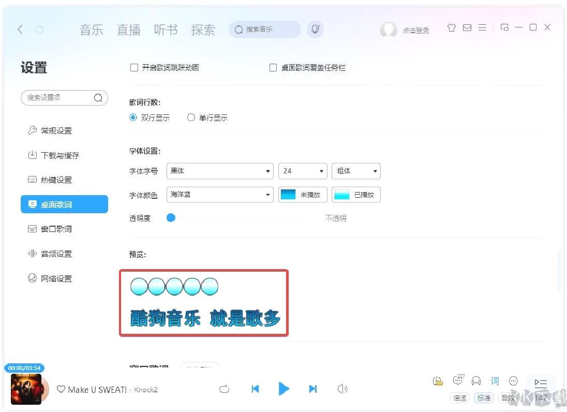Pick the 未播放 lyric color swatch
Screen dimensions: 567x412
pos(303,195)
